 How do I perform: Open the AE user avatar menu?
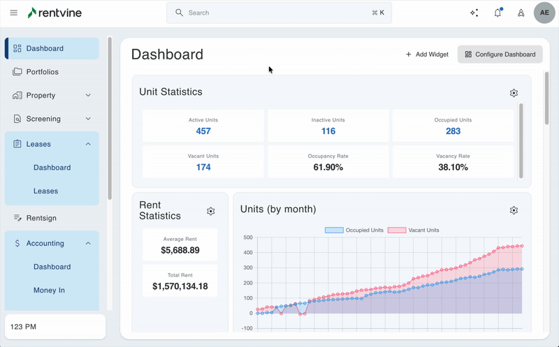click(545, 13)
